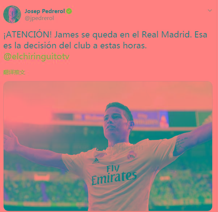Click the ¡ATENCIÓN! word in tweet
The image size is (218, 212).
tap(28, 35)
